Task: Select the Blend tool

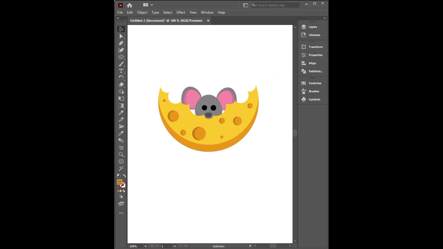Action: coord(121,140)
